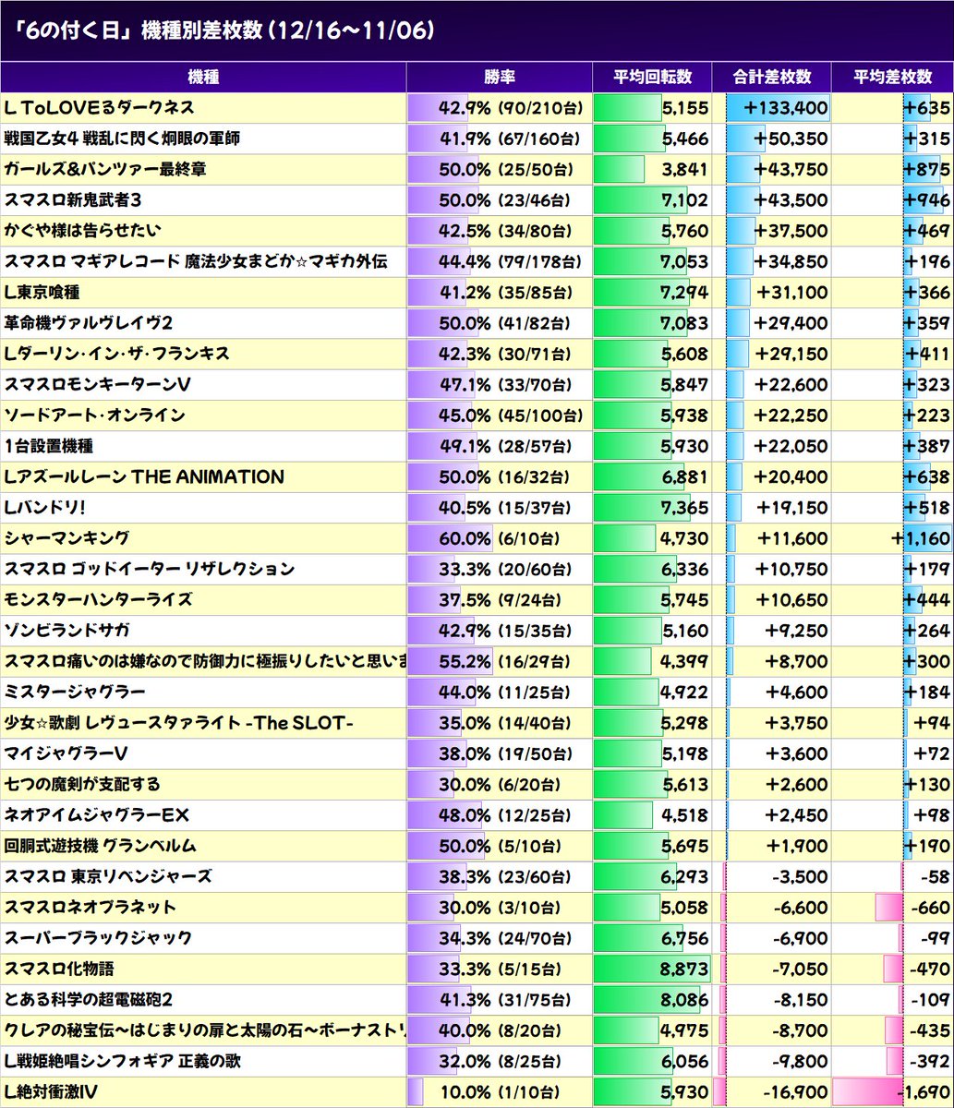This screenshot has width=954, height=1108.
Task: Click the 合計差枚数 column header
Action: click(x=771, y=78)
